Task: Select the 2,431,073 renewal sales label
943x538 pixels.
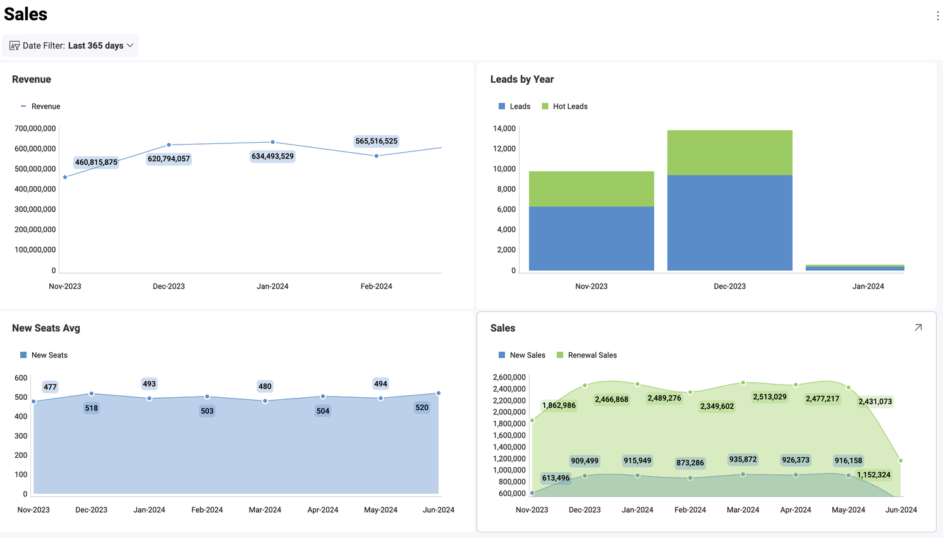Action: coord(875,401)
